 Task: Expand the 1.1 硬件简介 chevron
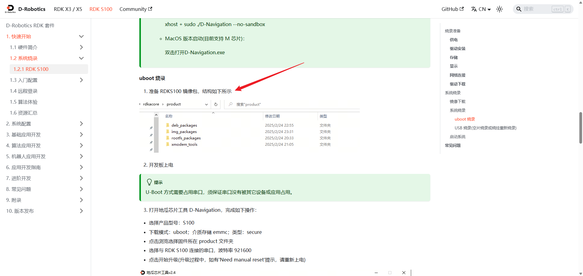(x=81, y=47)
